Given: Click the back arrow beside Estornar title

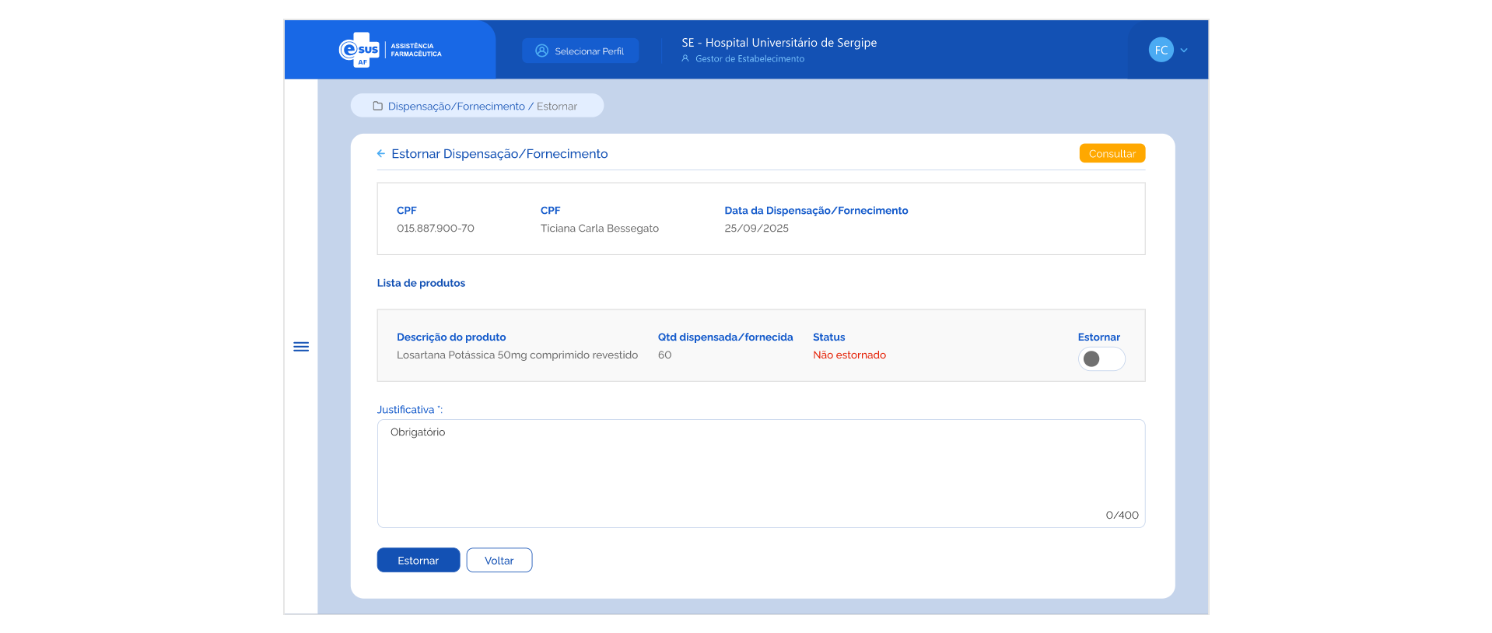Looking at the screenshot, I should pyautogui.click(x=381, y=154).
